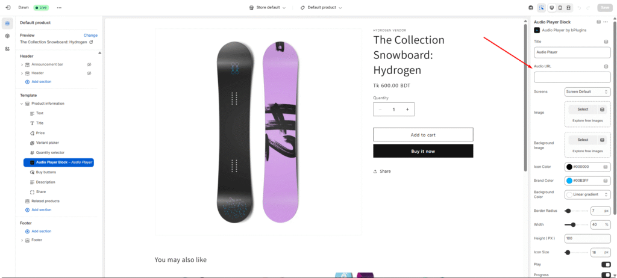Screen dimensions: 617x278
Task: Enable the inspector selection tool
Action: tap(541, 7)
